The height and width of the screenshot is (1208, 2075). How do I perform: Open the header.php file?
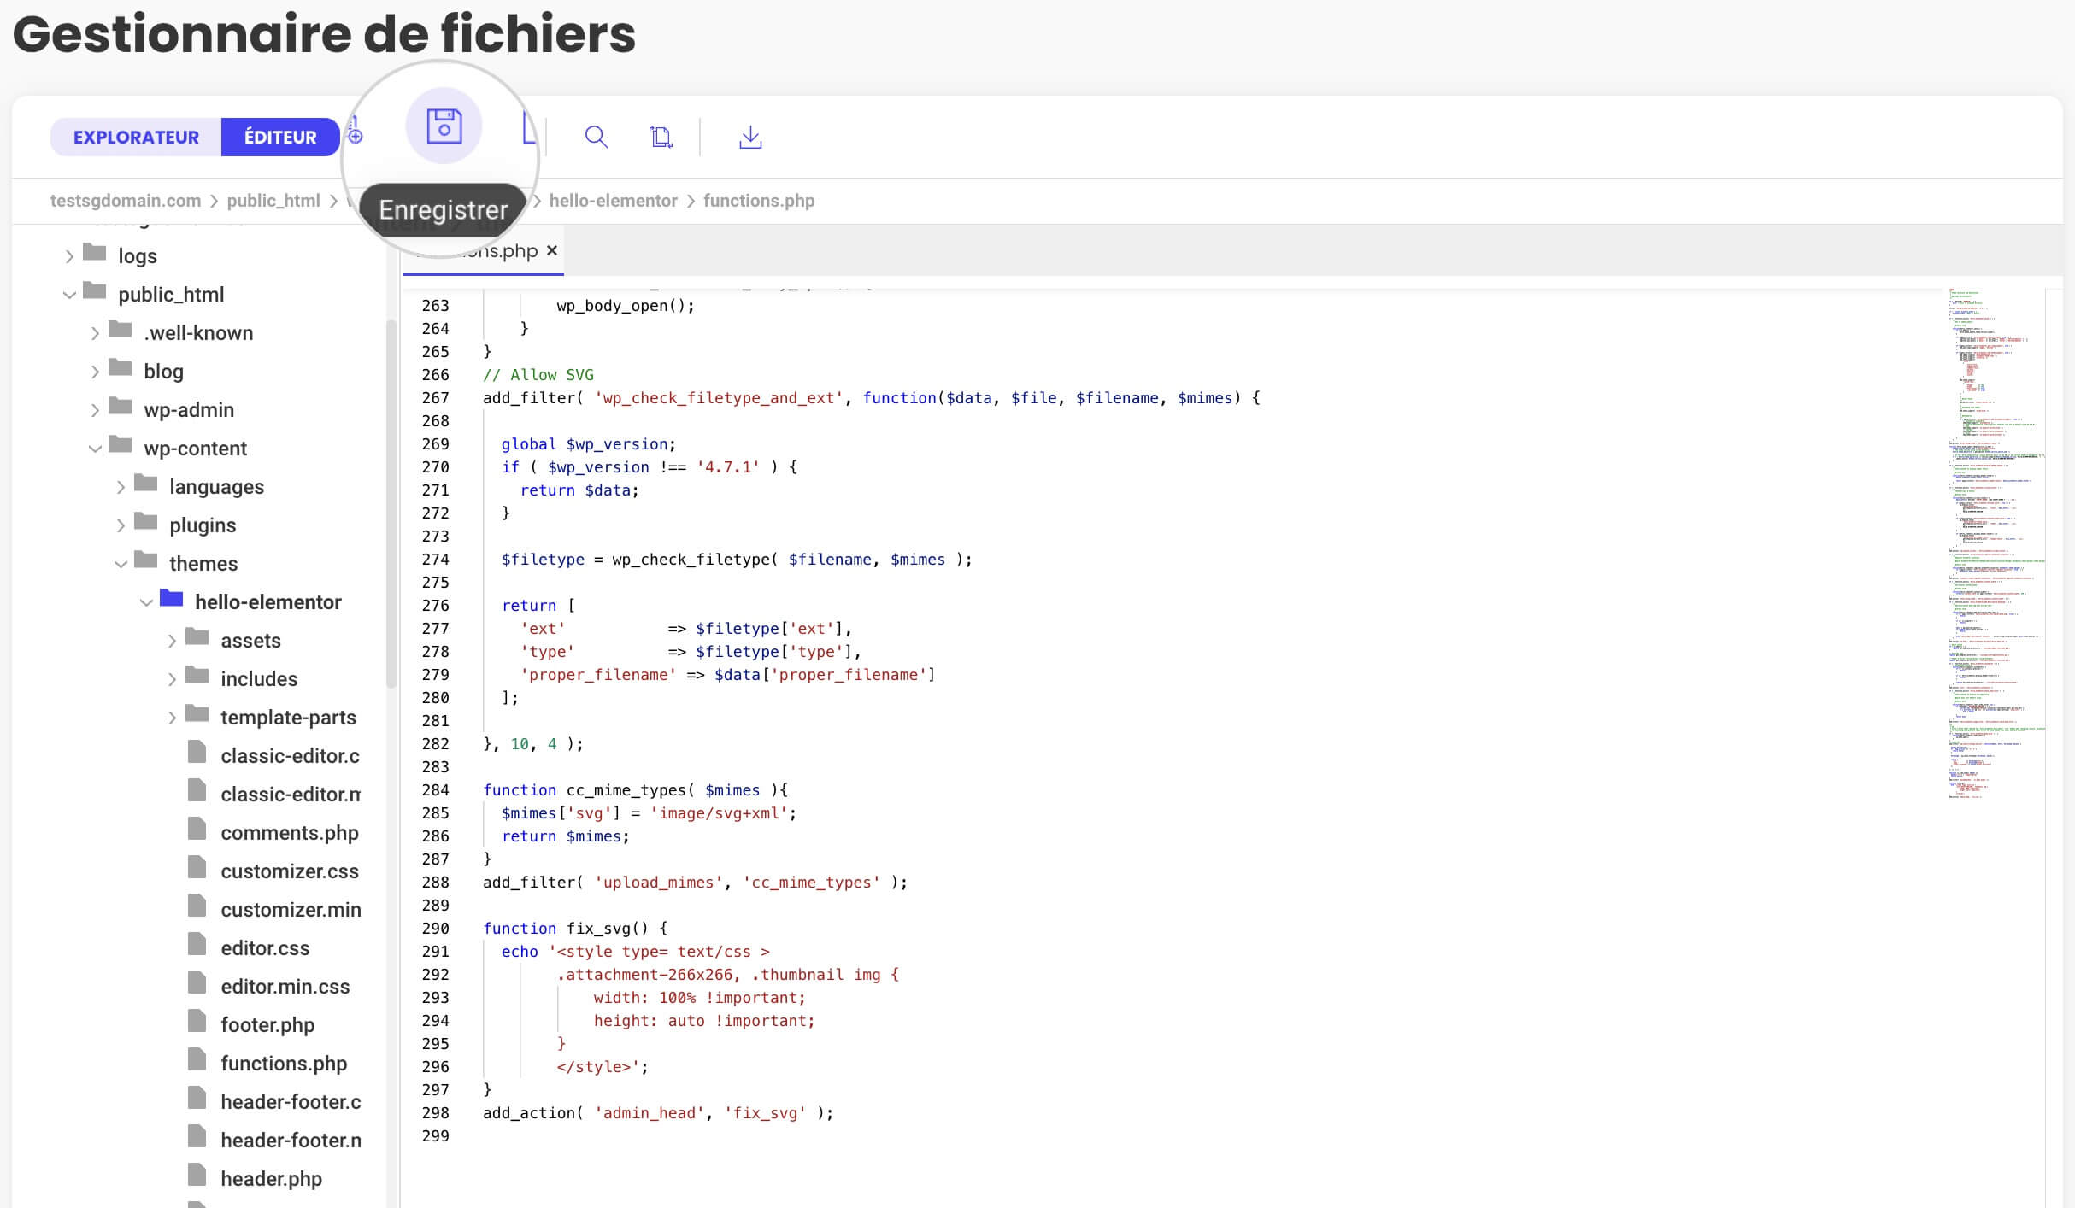271,1179
